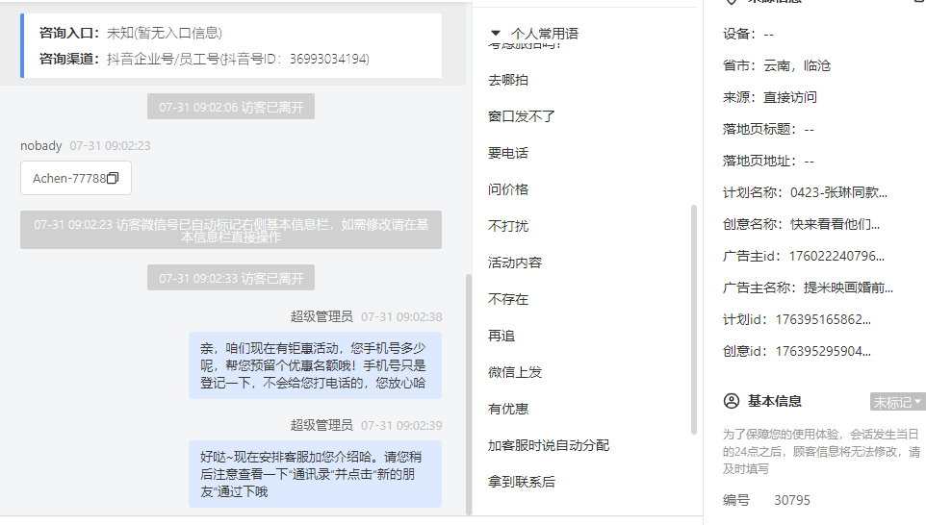
Task: Click the 省市 云南，临沧 field
Action: 777,66
